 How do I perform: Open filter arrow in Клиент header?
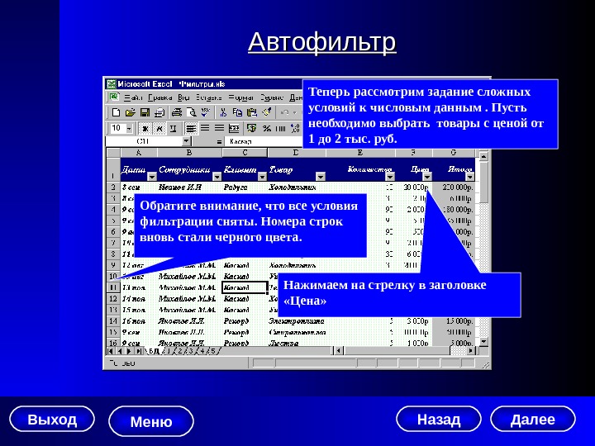point(262,177)
